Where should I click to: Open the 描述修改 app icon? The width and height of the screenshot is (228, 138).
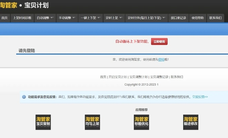(x=190, y=122)
